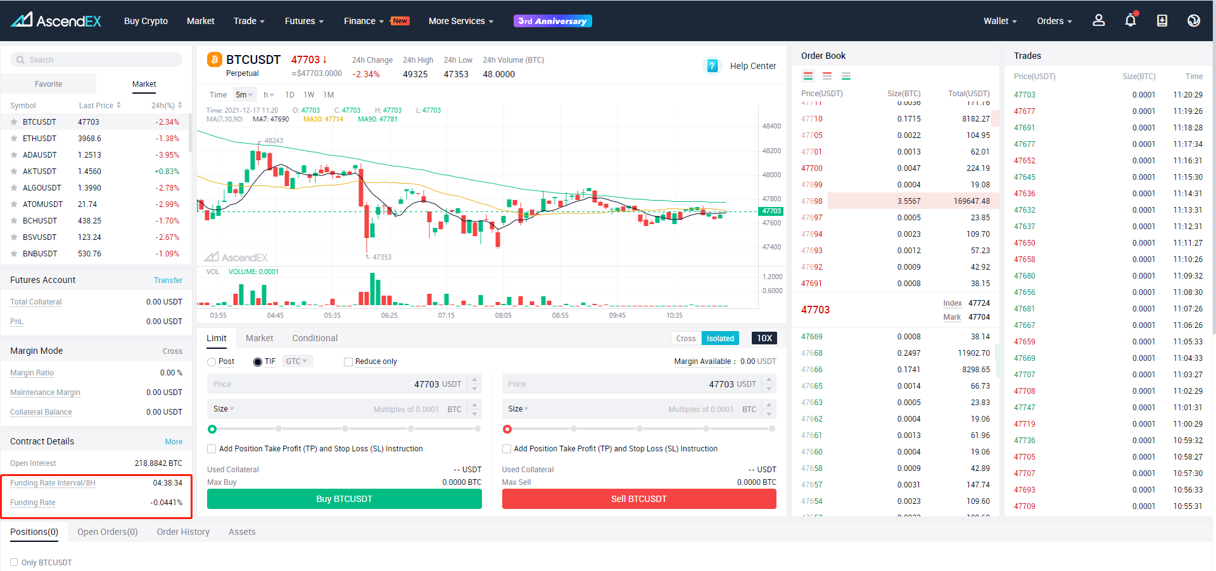Click the 3rd Anniversary banner badge
Image resolution: width=1216 pixels, height=571 pixels.
553,21
